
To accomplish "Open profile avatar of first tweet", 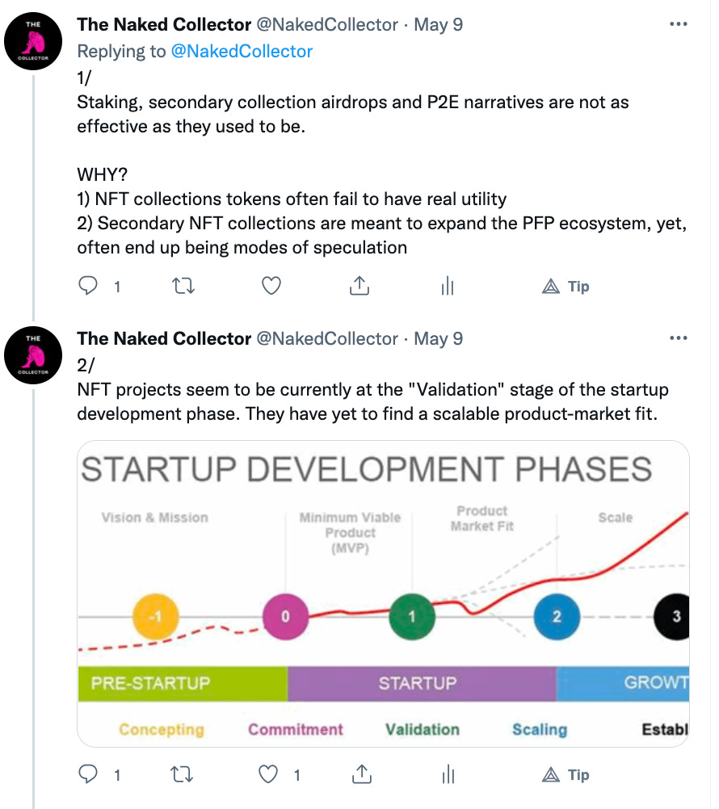I will [33, 41].
